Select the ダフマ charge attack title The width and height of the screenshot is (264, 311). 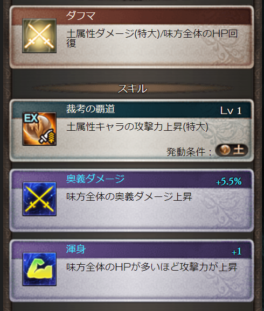(81, 16)
